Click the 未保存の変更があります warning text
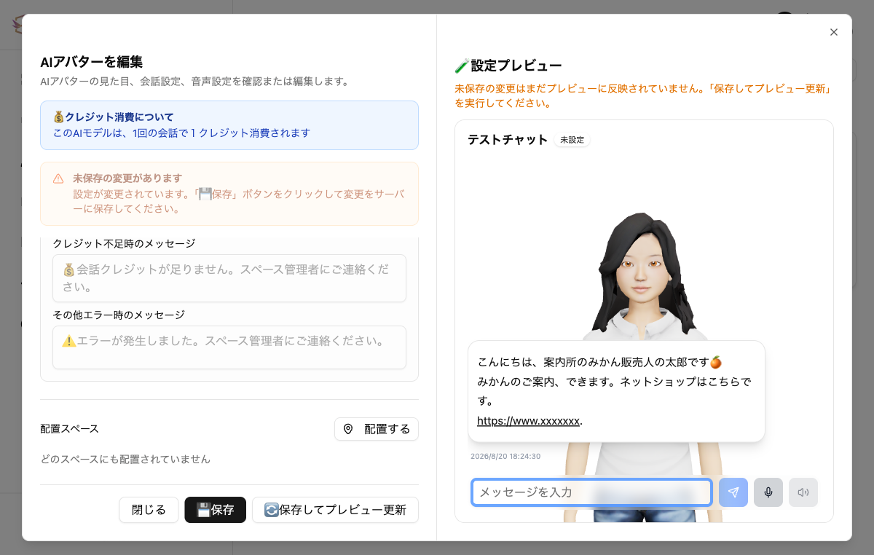The height and width of the screenshot is (555, 874). tap(127, 178)
